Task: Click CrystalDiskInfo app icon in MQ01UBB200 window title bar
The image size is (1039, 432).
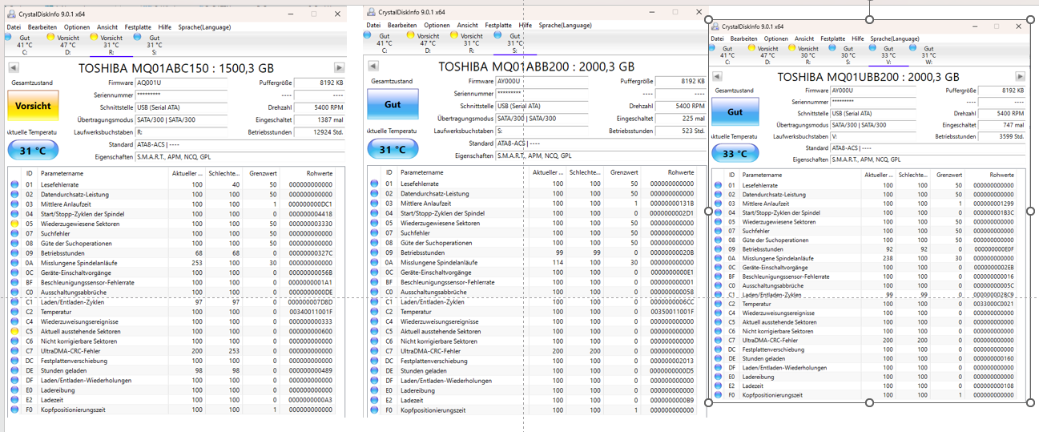Action: point(715,26)
